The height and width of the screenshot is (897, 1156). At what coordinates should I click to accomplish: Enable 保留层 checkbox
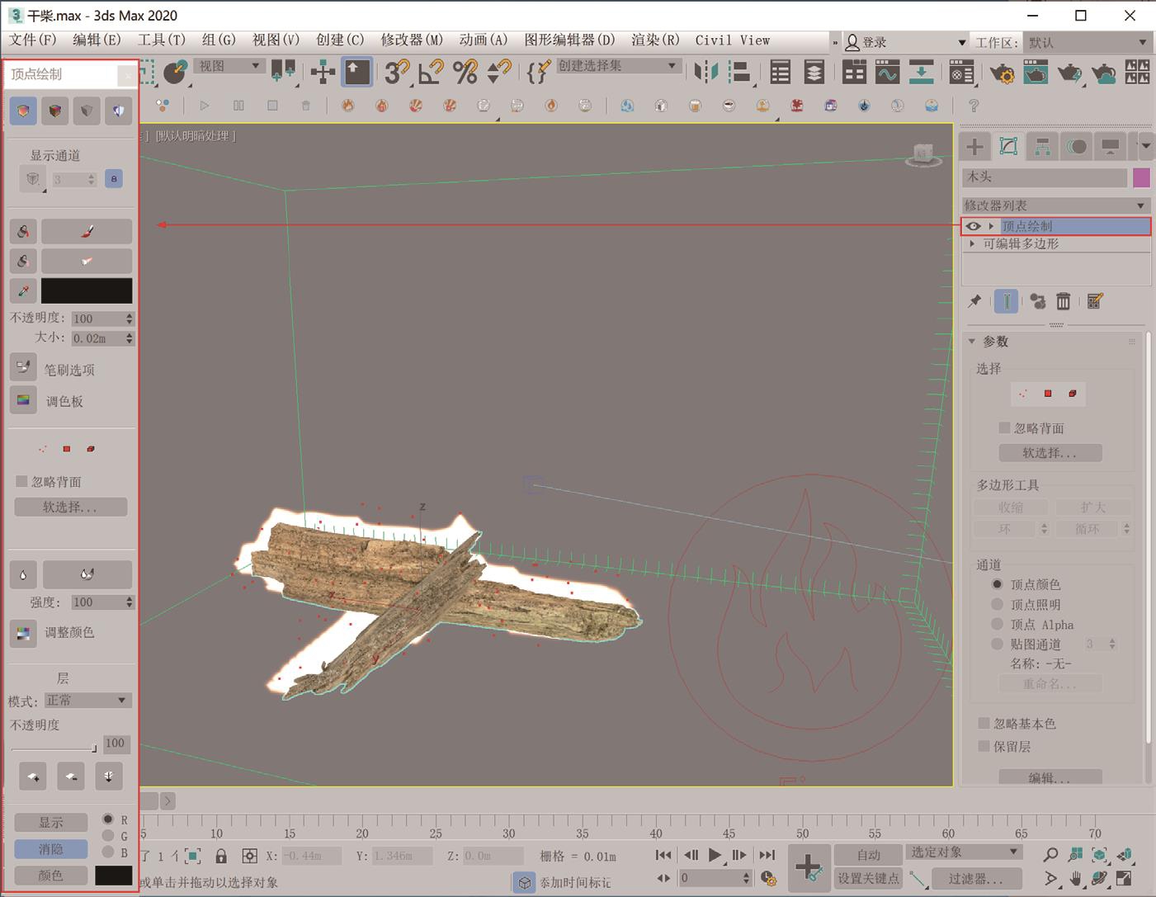(984, 746)
